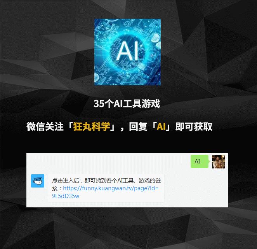
Task: Click the 即可找到各个AI工具 phrase
Action: click(109, 181)
